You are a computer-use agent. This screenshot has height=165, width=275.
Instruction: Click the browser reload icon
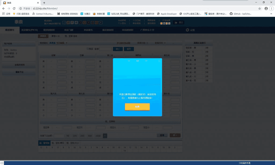tap(14, 9)
